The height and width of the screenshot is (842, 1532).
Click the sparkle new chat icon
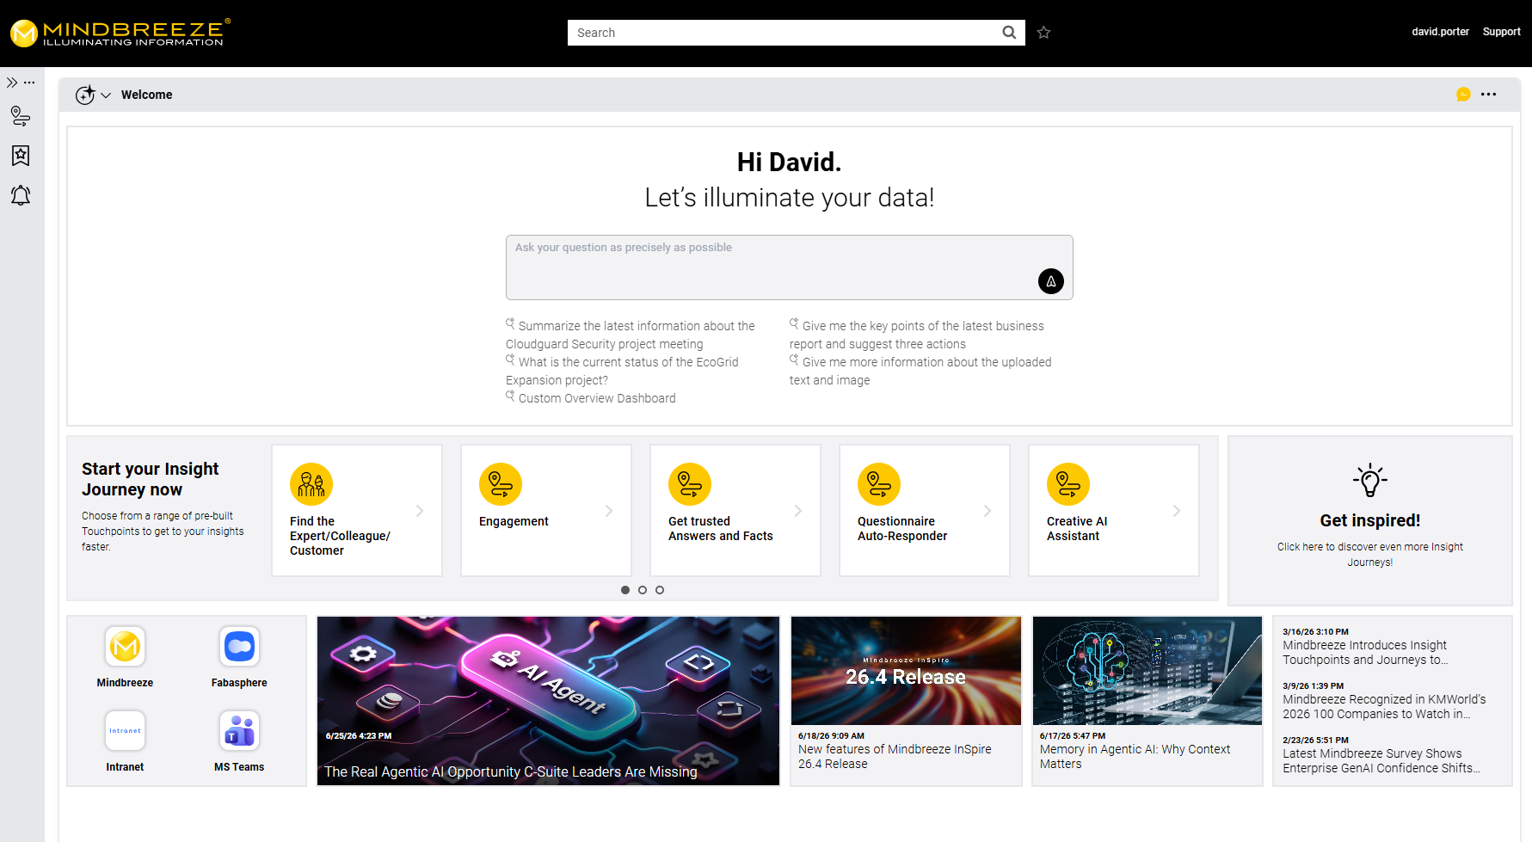pos(85,95)
